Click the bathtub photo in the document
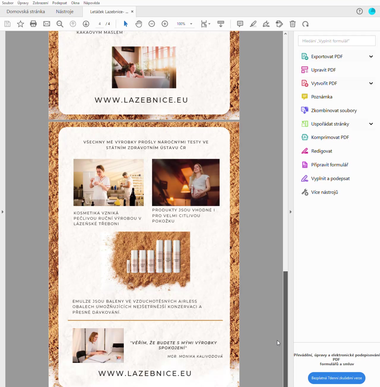The width and height of the screenshot is (380, 387). (x=144, y=67)
